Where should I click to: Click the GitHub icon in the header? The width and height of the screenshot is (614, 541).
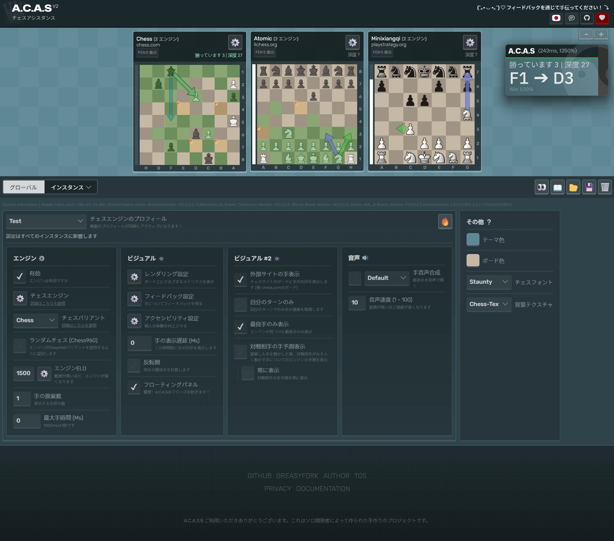pos(587,18)
